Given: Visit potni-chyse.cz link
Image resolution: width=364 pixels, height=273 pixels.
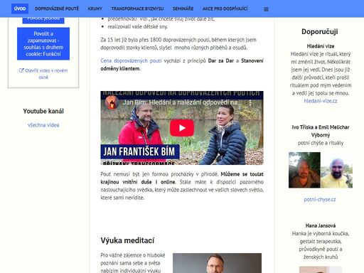Looking at the screenshot, I should point(320,200).
